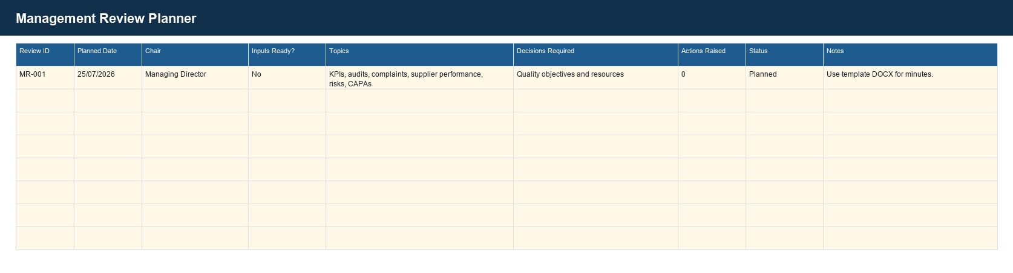1013x273 pixels.
Task: Select the Review ID column header
Action: tap(45, 54)
